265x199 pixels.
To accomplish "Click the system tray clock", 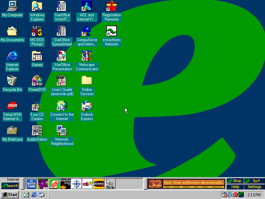I will [x=254, y=195].
